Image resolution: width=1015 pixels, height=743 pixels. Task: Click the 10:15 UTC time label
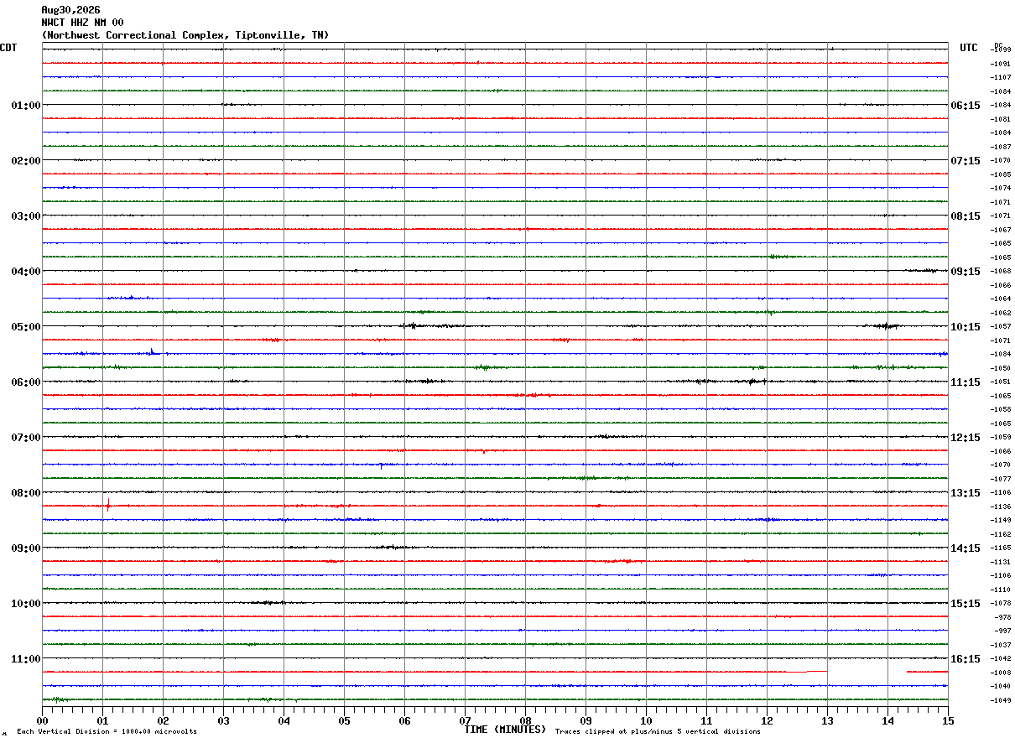966,327
